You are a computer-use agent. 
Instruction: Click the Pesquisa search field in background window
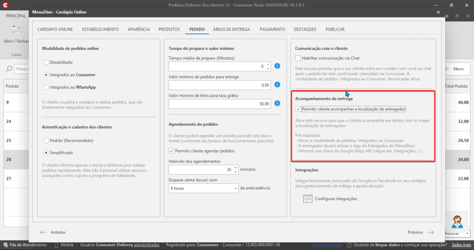[22, 69]
